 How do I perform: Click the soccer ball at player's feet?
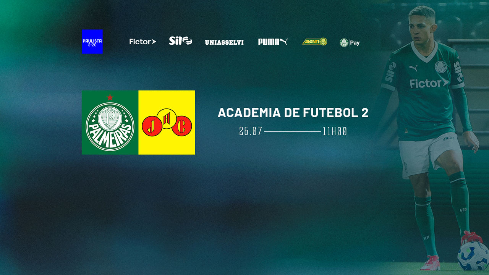point(473,256)
